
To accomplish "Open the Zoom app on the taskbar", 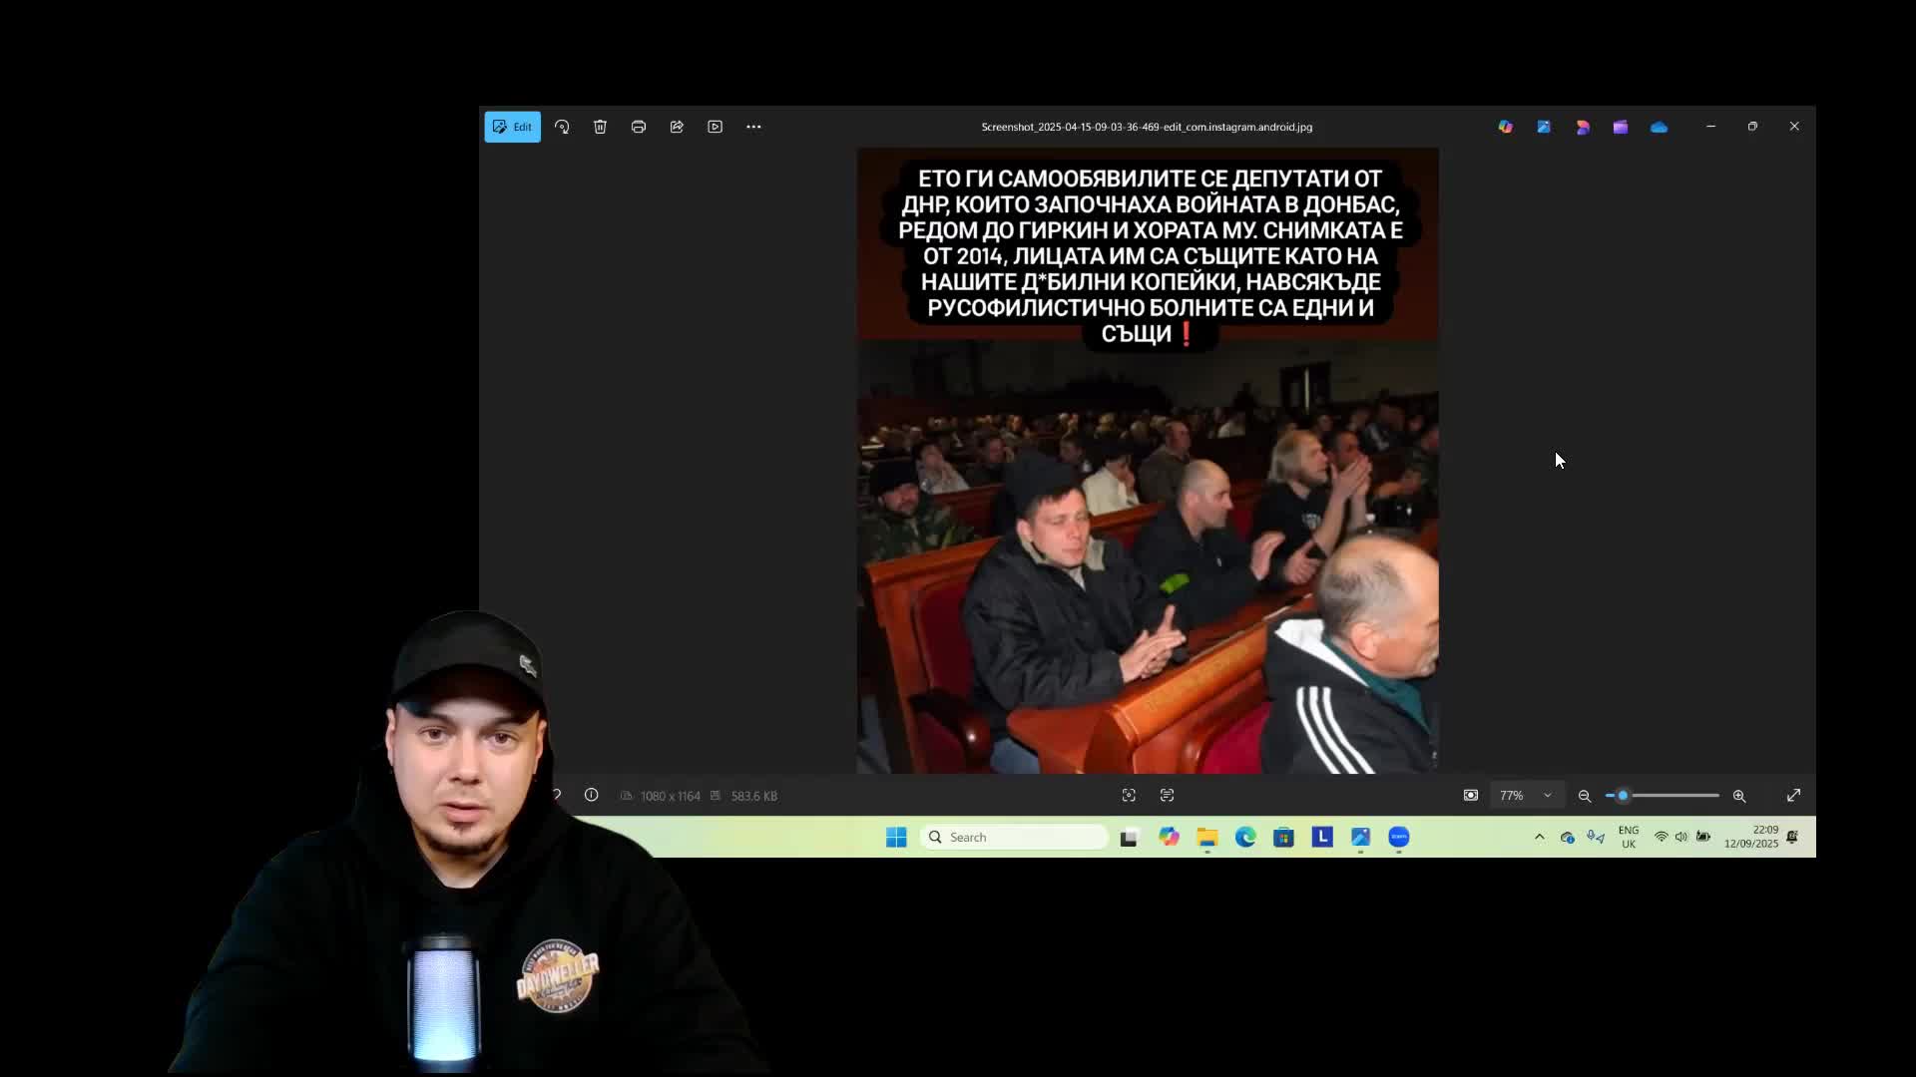I will (1398, 837).
